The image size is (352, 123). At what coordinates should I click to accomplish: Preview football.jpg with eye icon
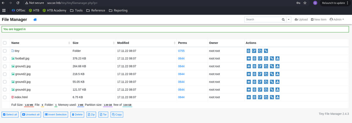(248, 59)
